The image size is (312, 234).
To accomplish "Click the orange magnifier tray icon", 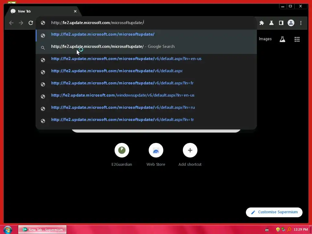I will pyautogui.click(x=289, y=229).
